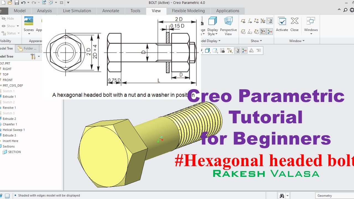
Task: Open the Folder browser navigator tab
Action: 27,48
